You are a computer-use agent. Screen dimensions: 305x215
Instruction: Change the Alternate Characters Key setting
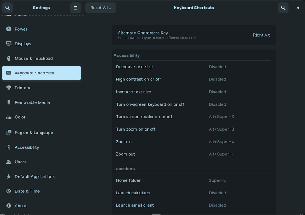[193, 35]
